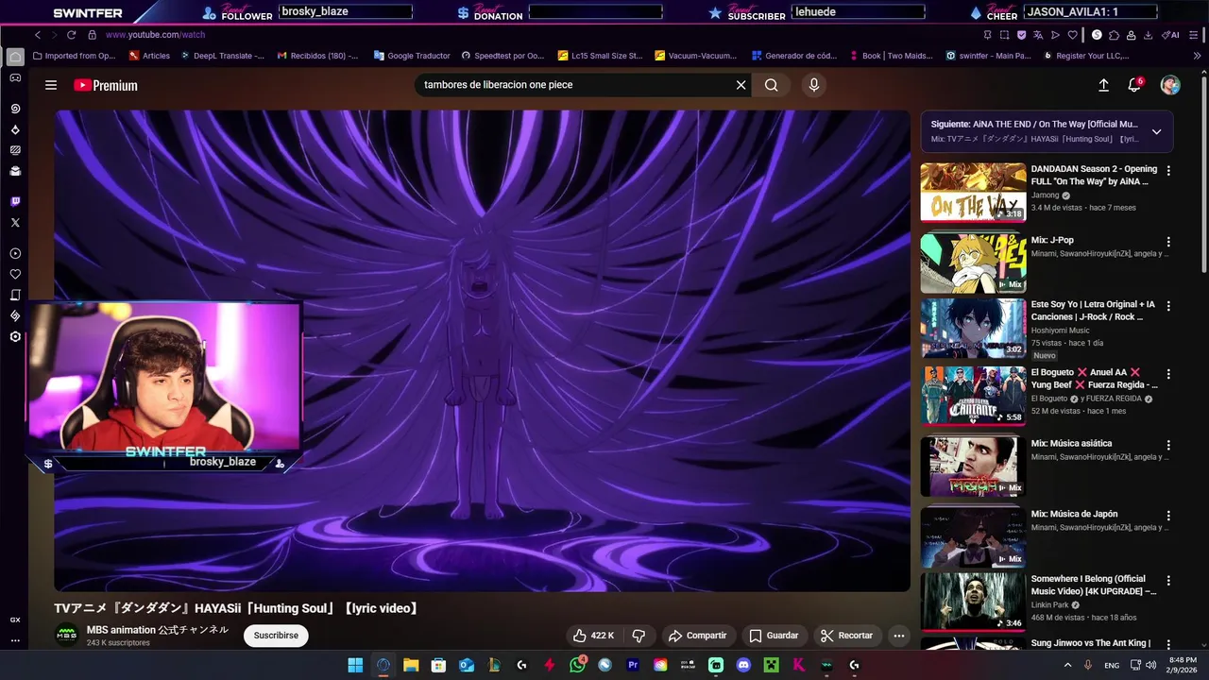Open the 8:48 PM clock calendar
The image size is (1209, 680).
(x=1183, y=665)
